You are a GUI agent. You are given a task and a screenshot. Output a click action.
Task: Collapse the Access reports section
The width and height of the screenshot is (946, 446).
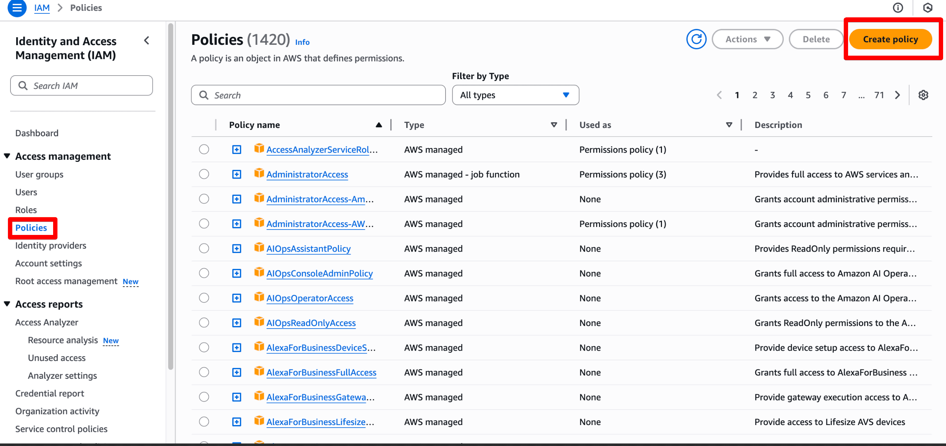pyautogui.click(x=7, y=304)
